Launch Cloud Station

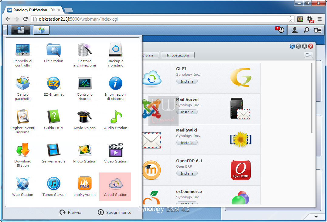(115, 187)
